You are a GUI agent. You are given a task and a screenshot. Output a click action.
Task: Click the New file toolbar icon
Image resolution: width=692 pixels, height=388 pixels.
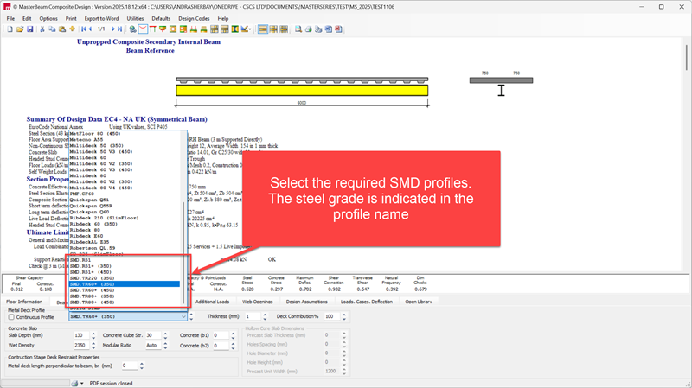pos(10,29)
